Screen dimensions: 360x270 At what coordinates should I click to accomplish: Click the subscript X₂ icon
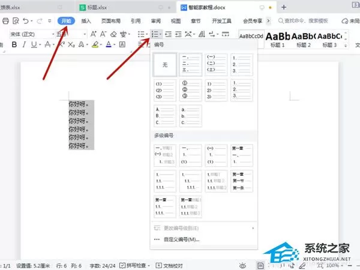(71, 44)
